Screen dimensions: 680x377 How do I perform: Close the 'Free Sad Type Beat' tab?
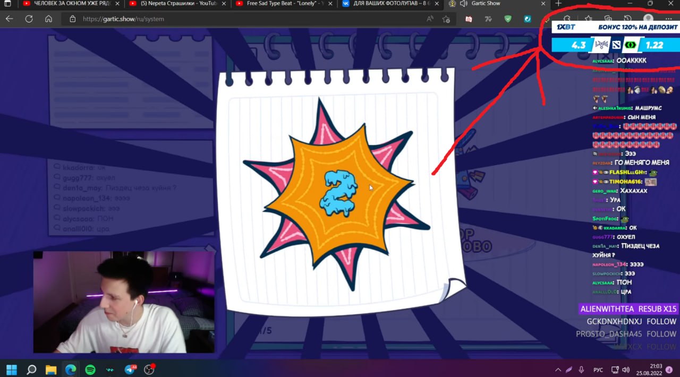(330, 3)
